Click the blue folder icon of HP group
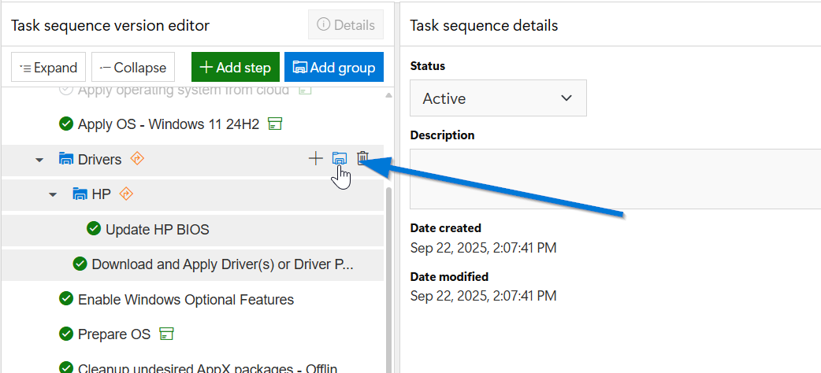Viewport: 821px width, 373px height. click(80, 194)
